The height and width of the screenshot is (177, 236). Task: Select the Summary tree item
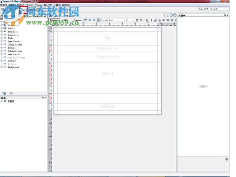[11, 61]
